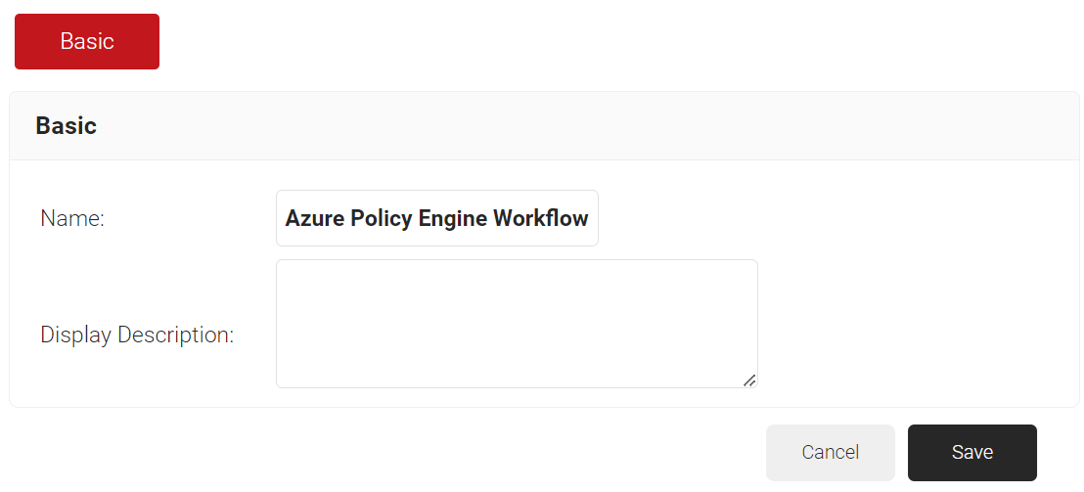Click inside the empty description box
The width and height of the screenshot is (1084, 492).
(x=517, y=323)
